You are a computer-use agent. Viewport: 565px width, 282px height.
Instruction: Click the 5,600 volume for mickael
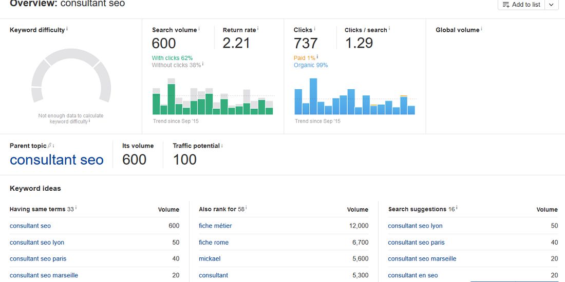(x=361, y=258)
